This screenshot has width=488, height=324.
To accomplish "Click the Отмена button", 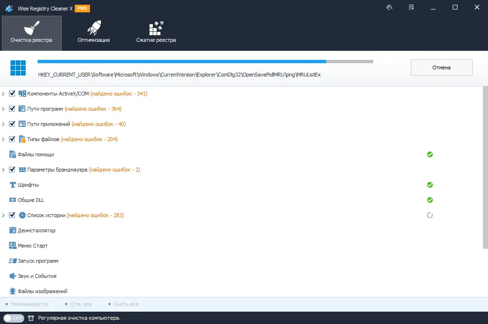I will 442,67.
